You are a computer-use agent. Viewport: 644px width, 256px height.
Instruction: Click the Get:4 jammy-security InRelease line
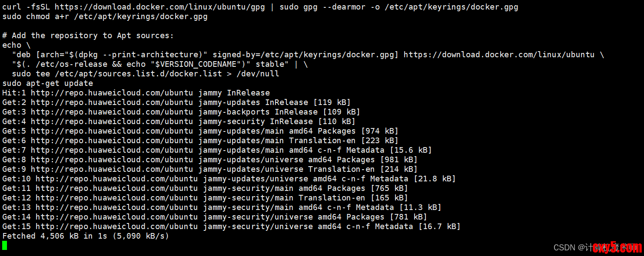point(179,121)
